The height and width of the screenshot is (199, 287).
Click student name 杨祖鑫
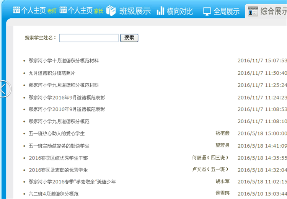222,133
